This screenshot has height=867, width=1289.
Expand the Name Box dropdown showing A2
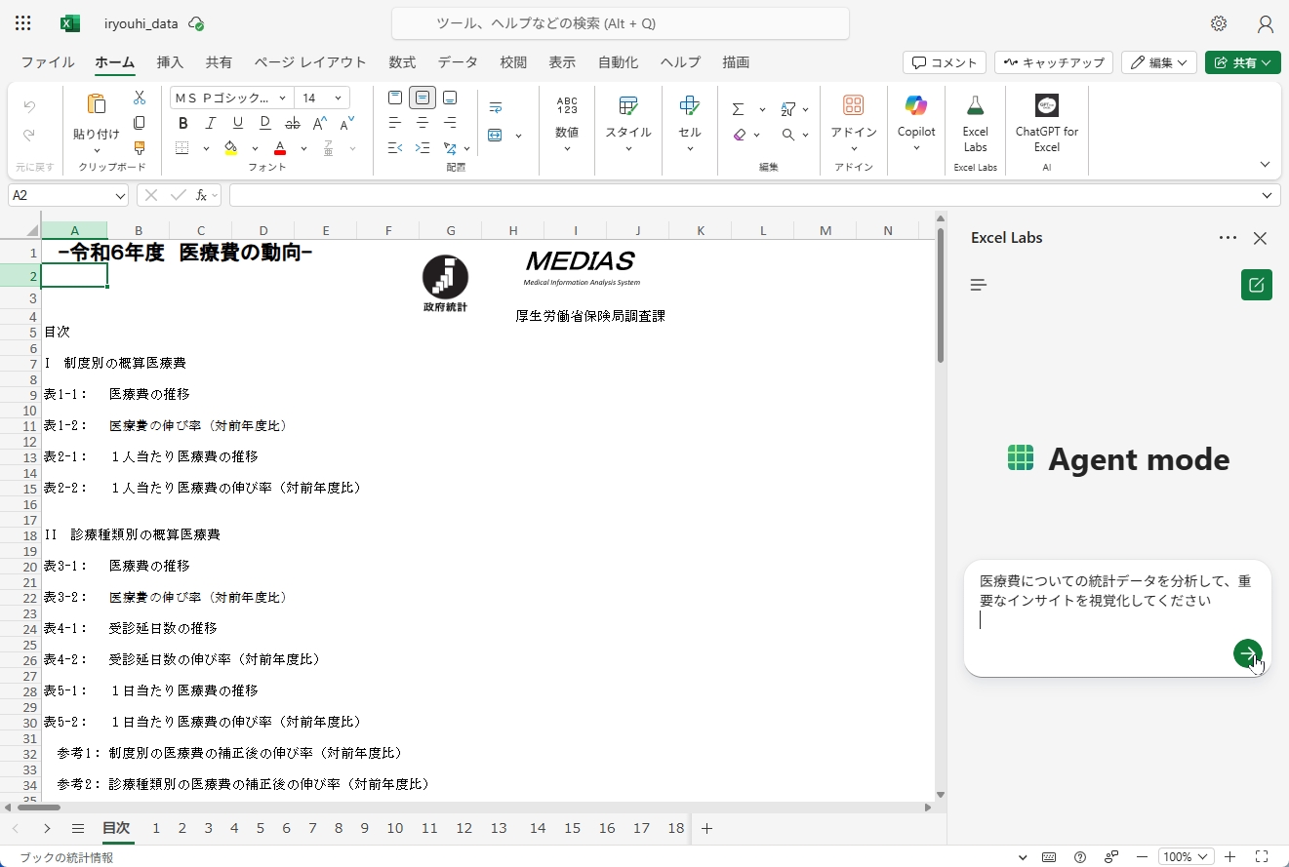pyautogui.click(x=121, y=196)
